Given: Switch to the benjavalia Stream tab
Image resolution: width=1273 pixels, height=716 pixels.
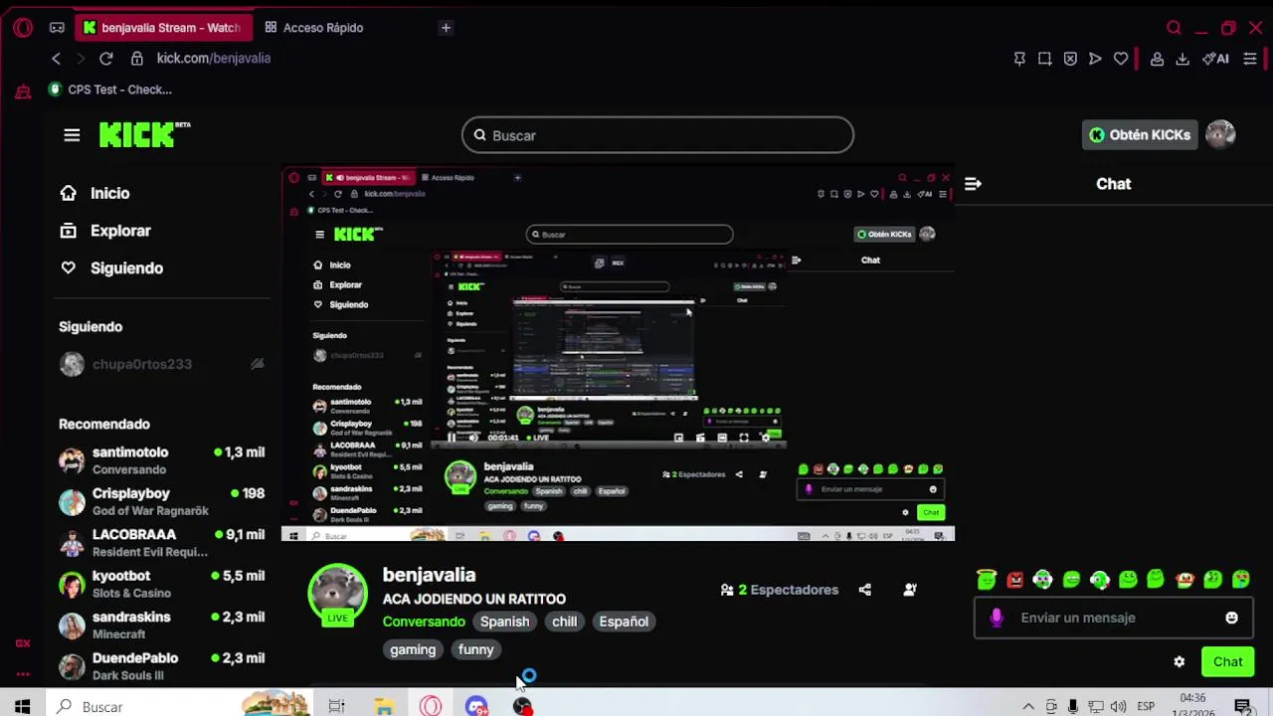Looking at the screenshot, I should tap(164, 28).
